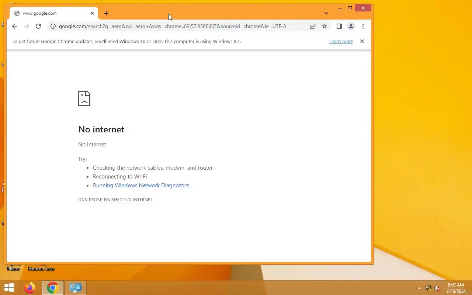Image resolution: width=472 pixels, height=295 pixels.
Task: Expand the tab search dropdown
Action: pyautogui.click(x=326, y=13)
